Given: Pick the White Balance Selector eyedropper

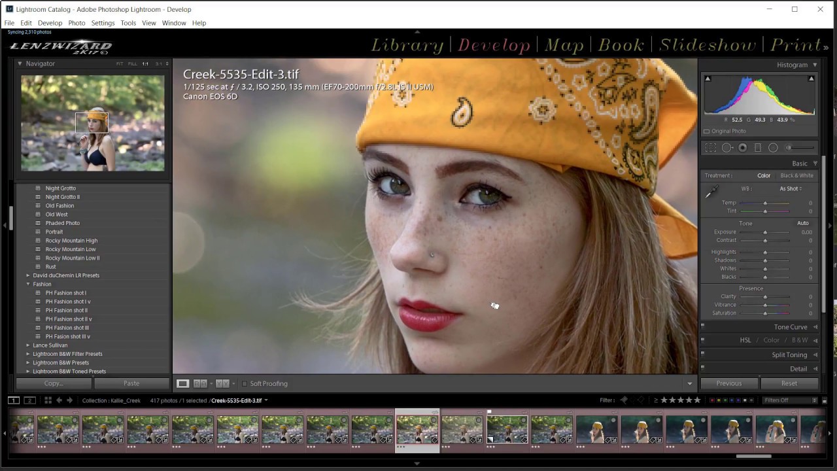Looking at the screenshot, I should (x=711, y=192).
